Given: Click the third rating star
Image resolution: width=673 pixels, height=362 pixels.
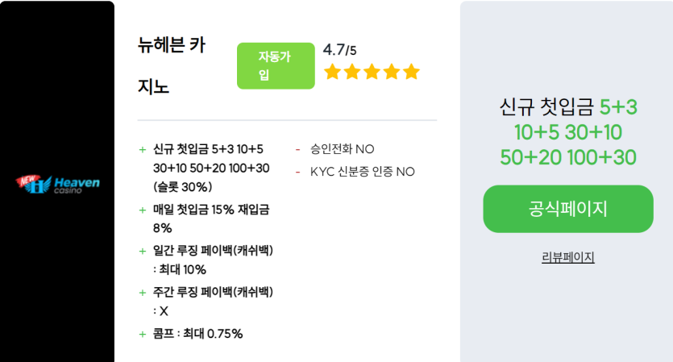Looking at the screenshot, I should click(372, 72).
